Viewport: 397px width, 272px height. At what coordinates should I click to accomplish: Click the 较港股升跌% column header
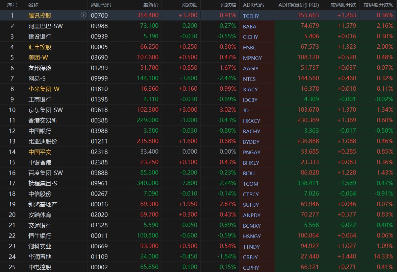pos(378,5)
